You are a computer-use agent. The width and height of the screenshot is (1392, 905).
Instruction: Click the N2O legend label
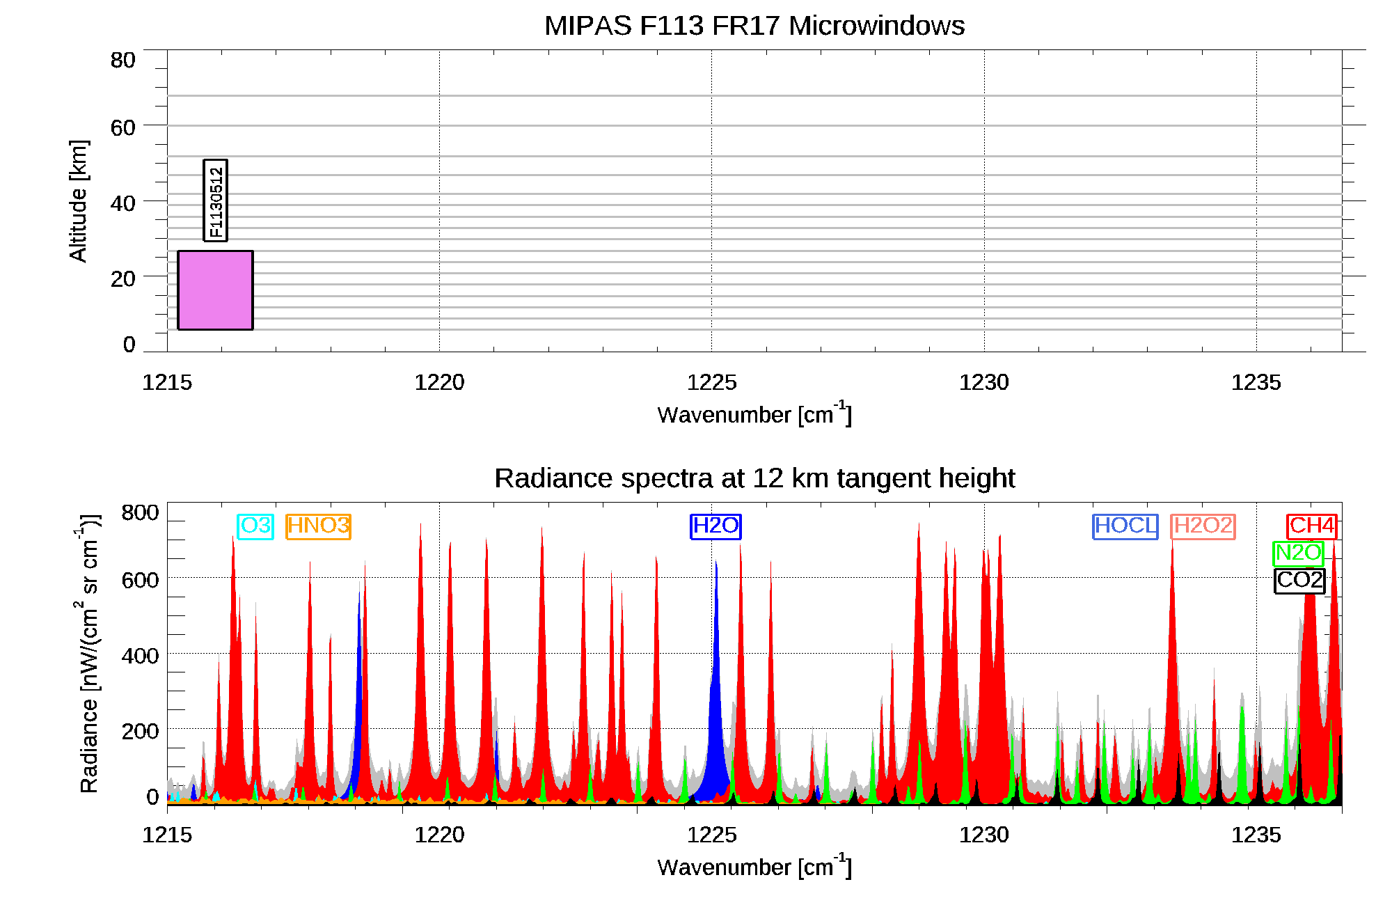(x=1297, y=553)
